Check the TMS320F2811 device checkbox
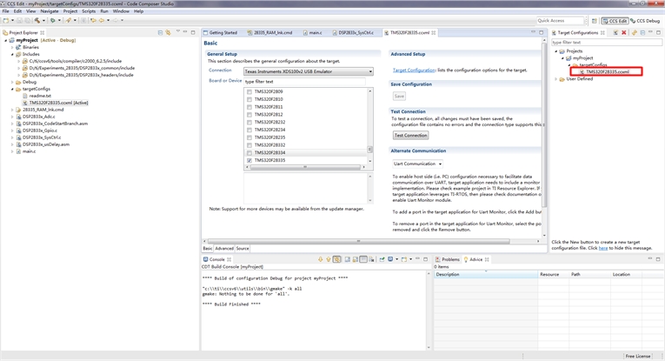This screenshot has height=361, width=665. 249,107
